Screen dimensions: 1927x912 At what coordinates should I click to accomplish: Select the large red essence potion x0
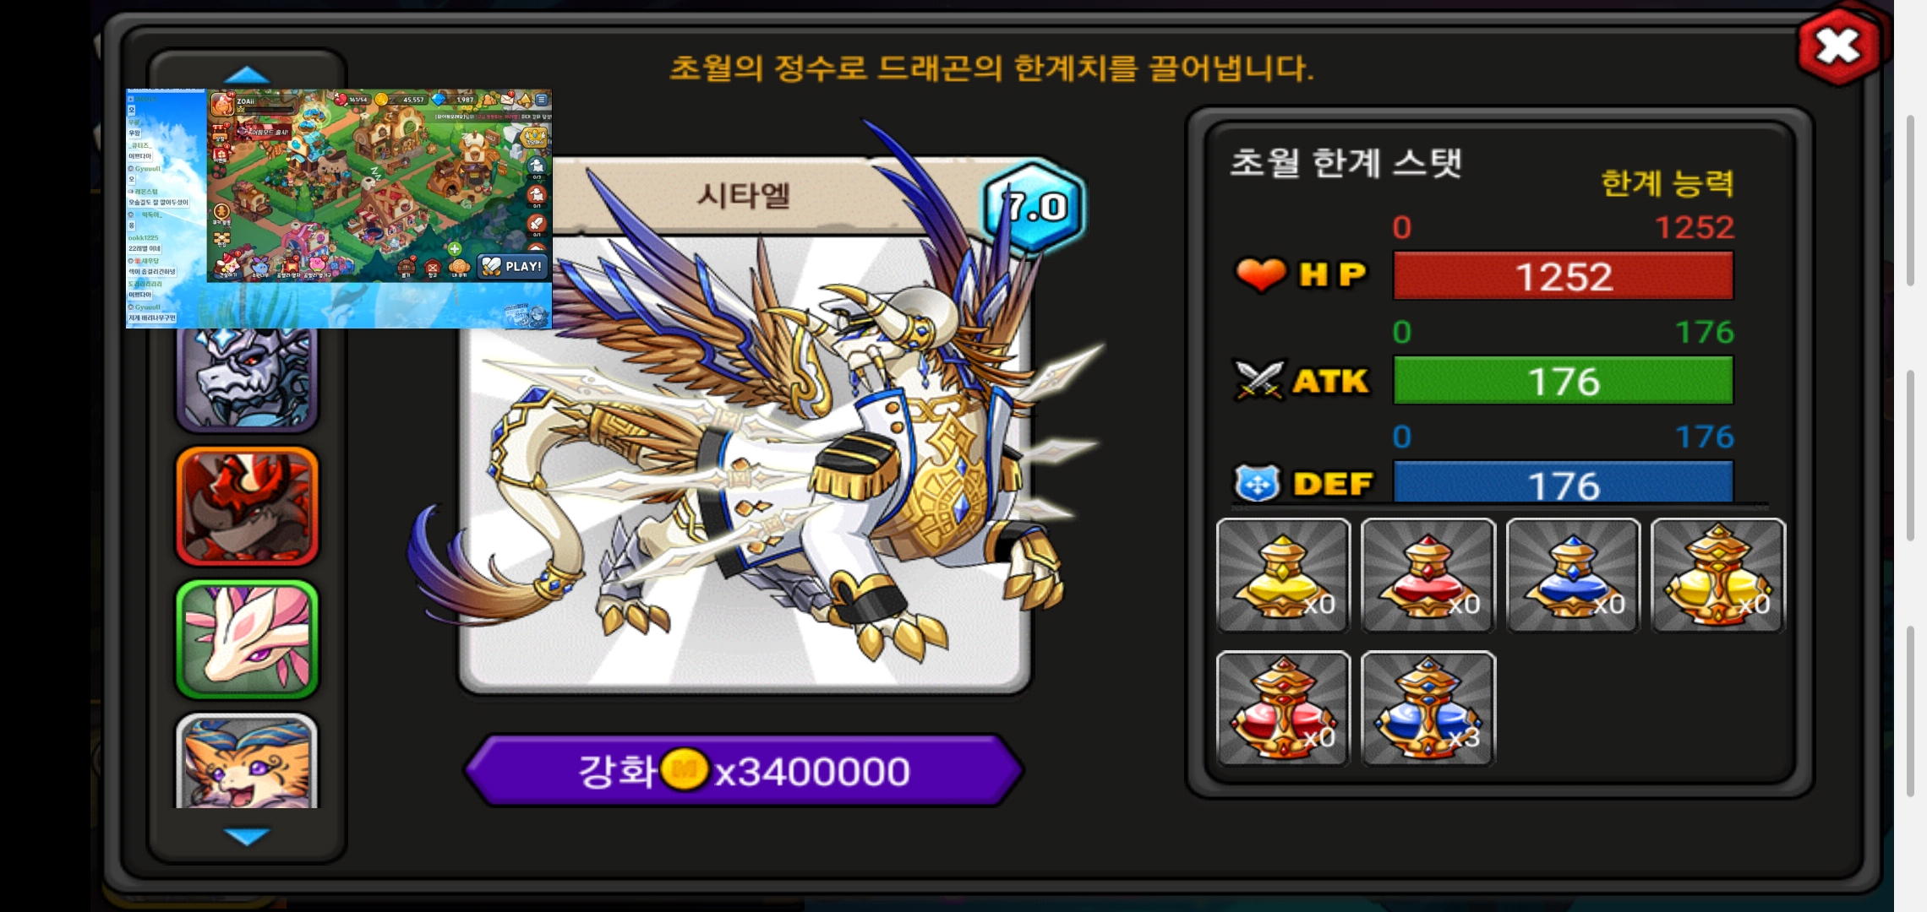[1283, 708]
